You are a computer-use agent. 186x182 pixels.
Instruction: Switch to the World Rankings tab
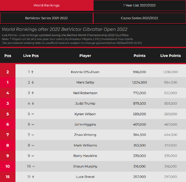pos(47,5)
